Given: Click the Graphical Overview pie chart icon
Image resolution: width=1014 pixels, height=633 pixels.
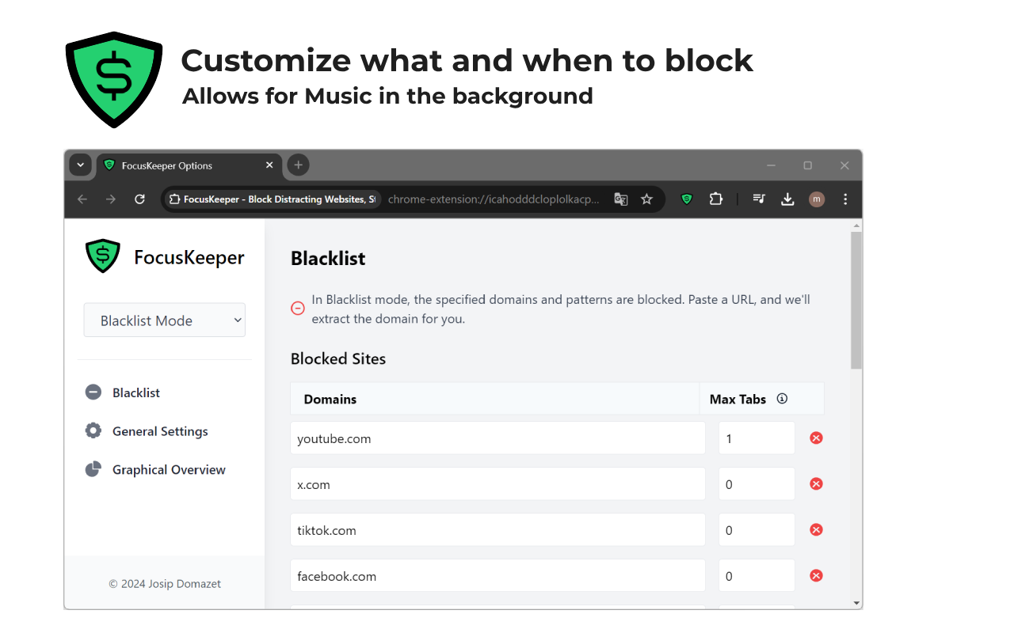Looking at the screenshot, I should coord(93,469).
